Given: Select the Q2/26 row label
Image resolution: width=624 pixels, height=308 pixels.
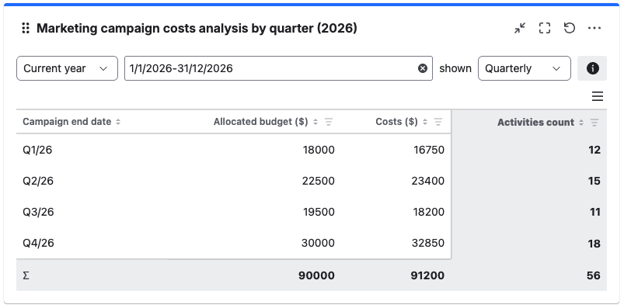Looking at the screenshot, I should click(38, 181).
